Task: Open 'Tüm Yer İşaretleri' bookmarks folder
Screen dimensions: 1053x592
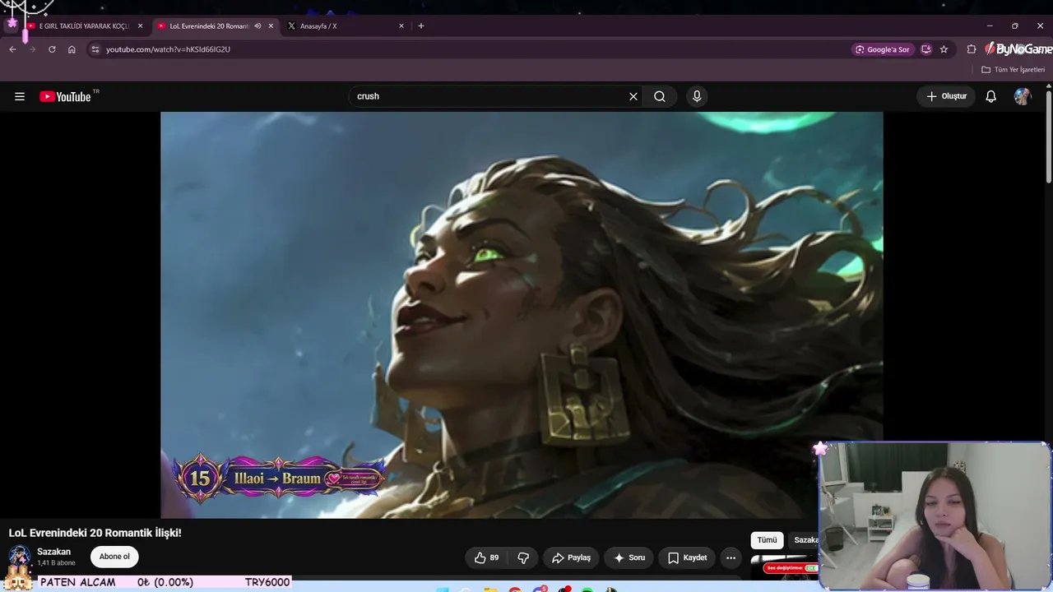Action: click(x=1013, y=70)
